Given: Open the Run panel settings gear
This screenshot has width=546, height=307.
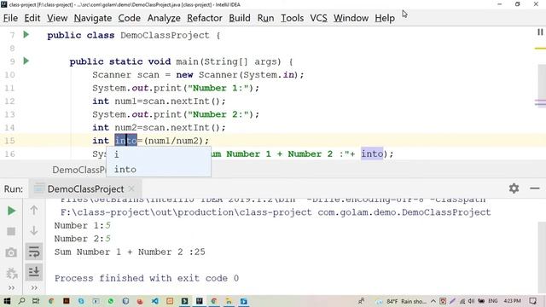Looking at the screenshot, I should pos(514,188).
